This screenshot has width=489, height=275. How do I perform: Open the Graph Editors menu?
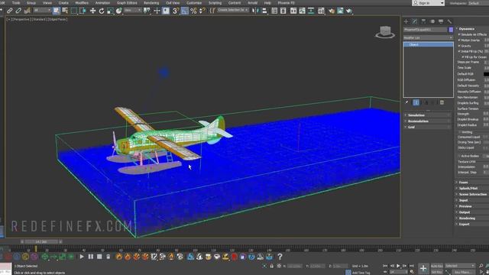[127, 3]
